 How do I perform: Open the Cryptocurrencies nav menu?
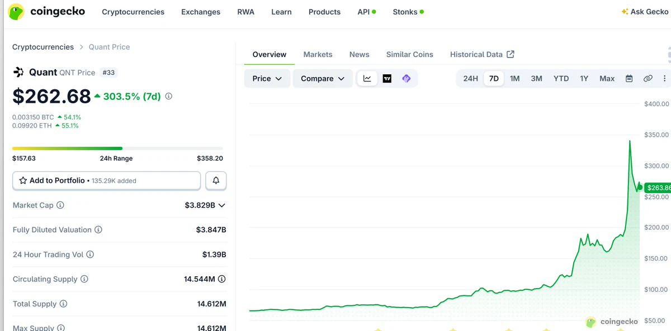coord(133,12)
